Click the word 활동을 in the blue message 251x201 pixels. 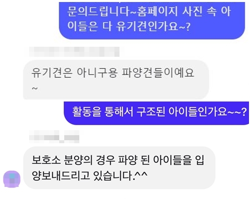pos(87,112)
